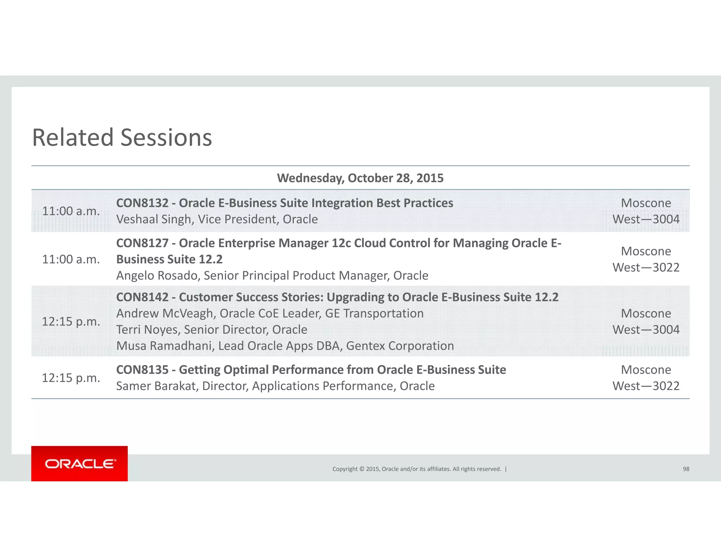Click the 11:00 a.m. time for CON8132
Image resolution: width=721 pixels, height=557 pixels.
(71, 211)
